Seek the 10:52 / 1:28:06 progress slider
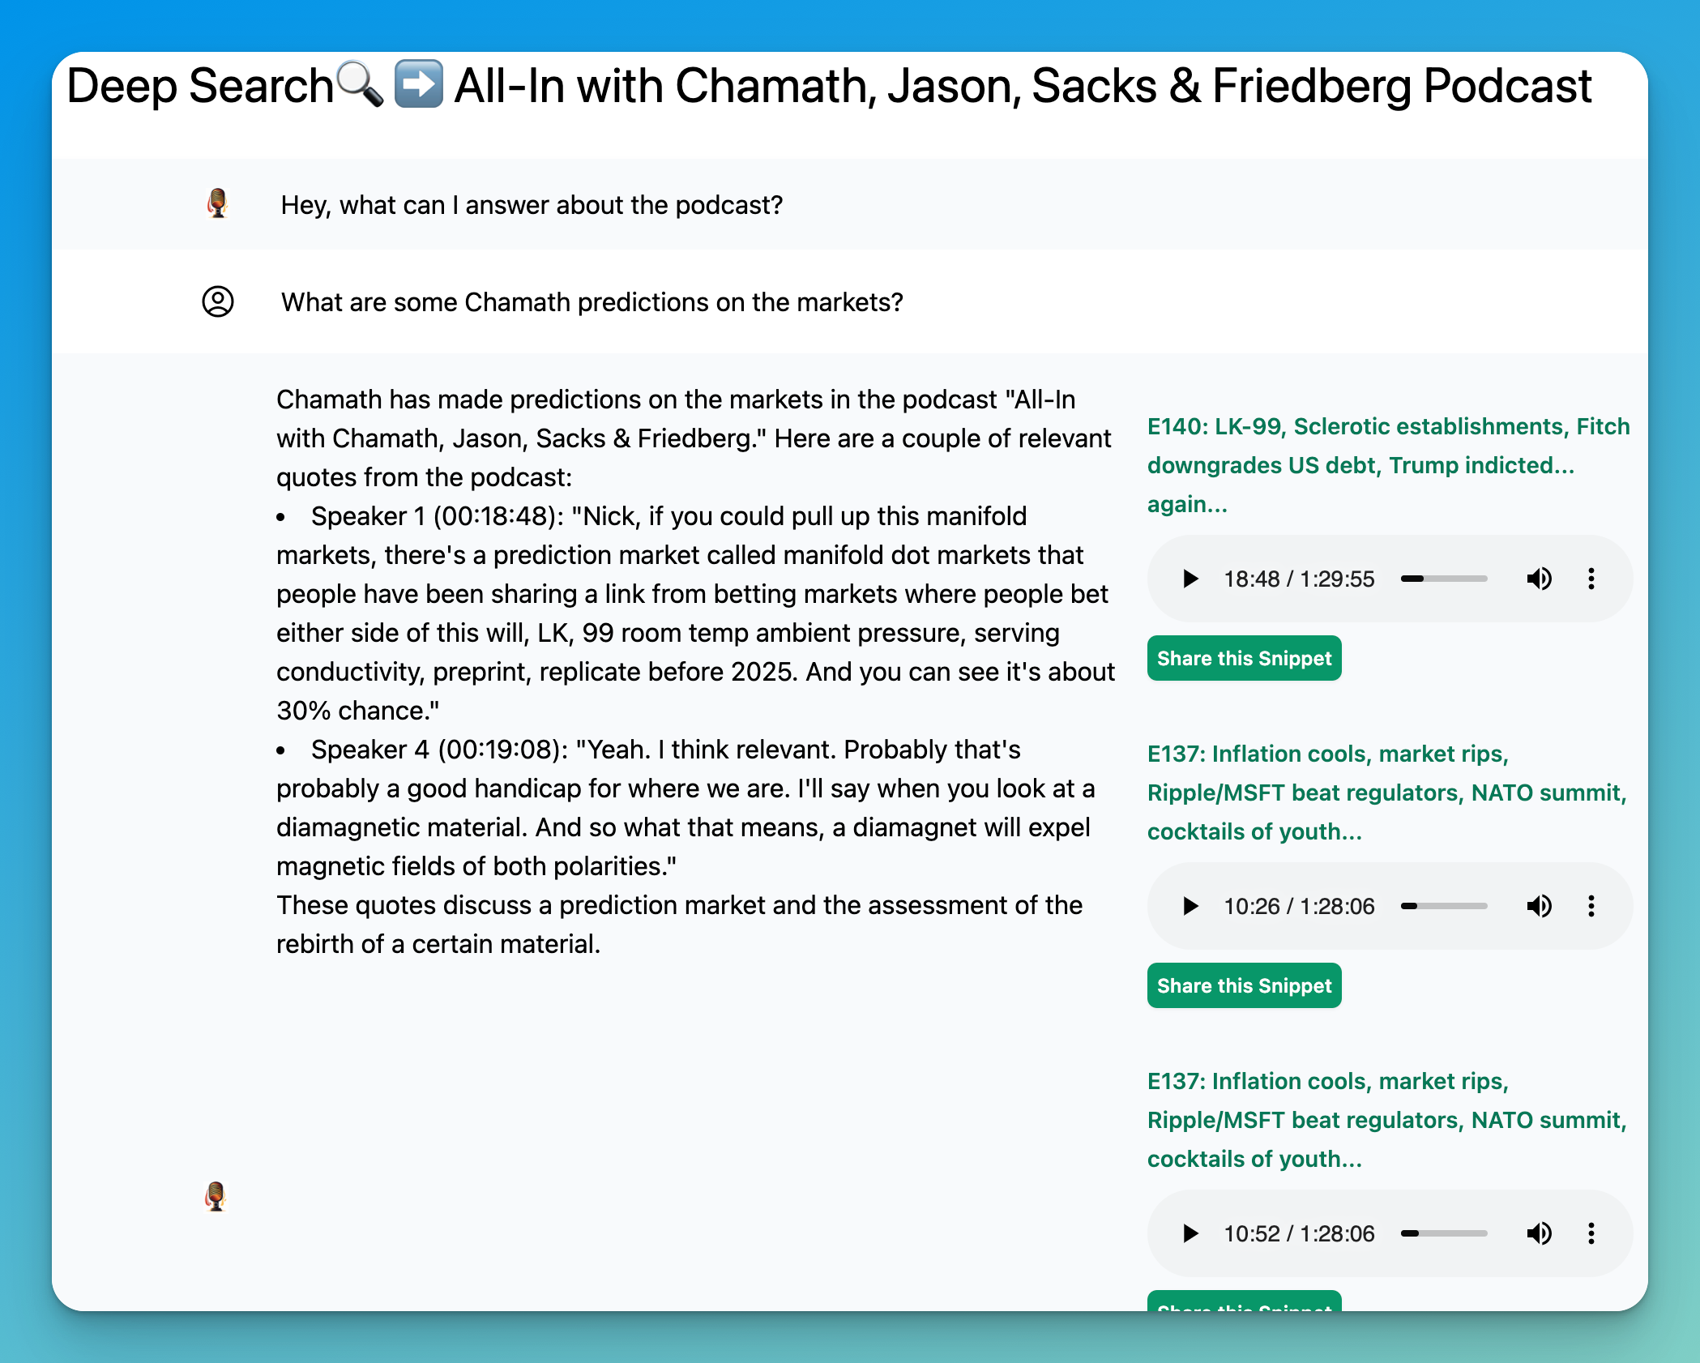This screenshot has height=1363, width=1700. pyautogui.click(x=1444, y=1233)
